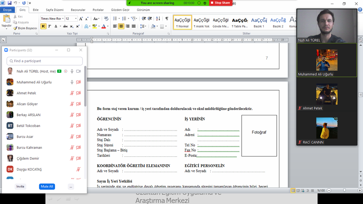Click the strikethrough text icon
Image resolution: width=363 pixels, height=204 pixels.
pyautogui.click(x=65, y=26)
